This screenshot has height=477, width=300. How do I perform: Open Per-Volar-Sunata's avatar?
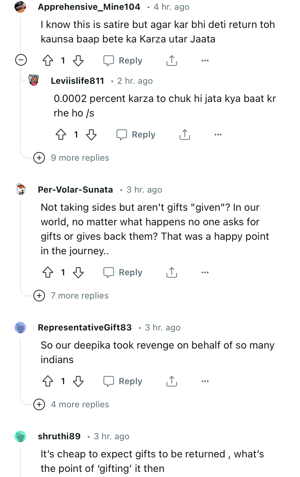coord(21,189)
